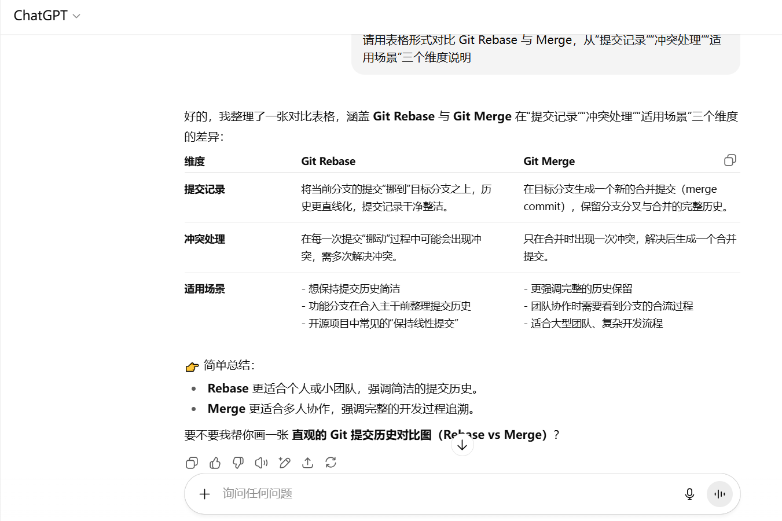The image size is (782, 521).
Task: Give the response a thumbs down
Action: point(238,463)
